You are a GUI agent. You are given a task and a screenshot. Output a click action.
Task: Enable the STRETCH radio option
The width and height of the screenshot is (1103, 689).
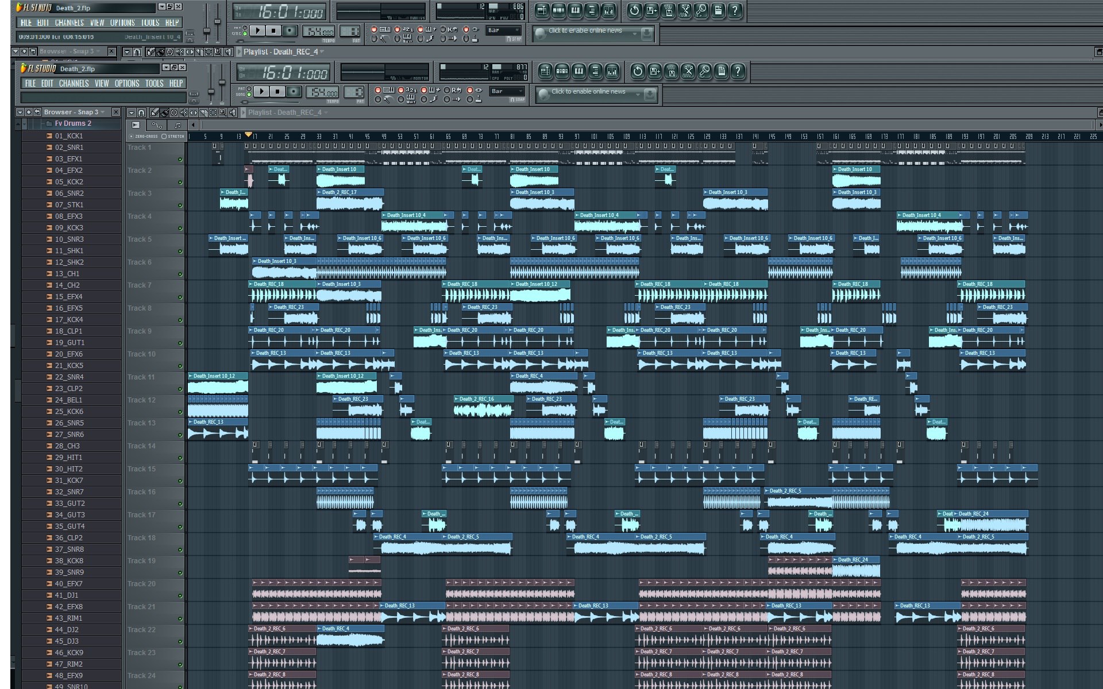click(164, 136)
